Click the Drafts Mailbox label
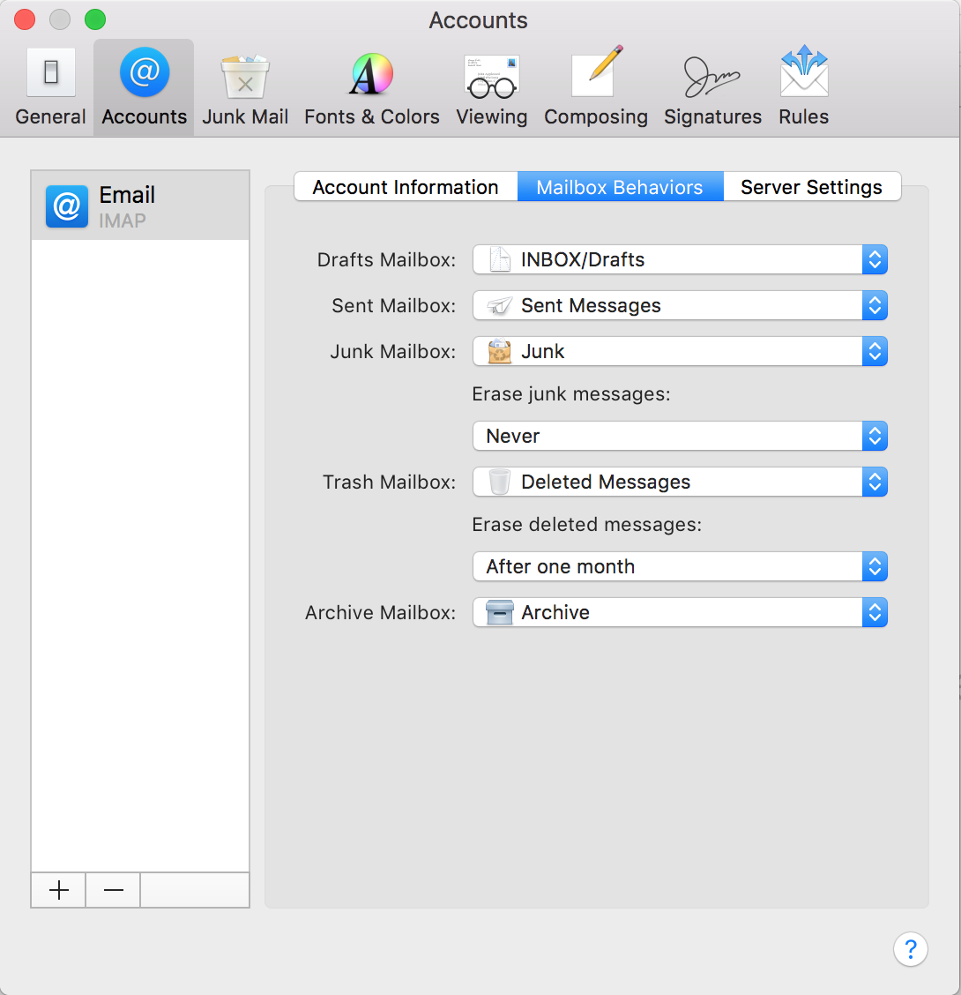 coord(386,259)
